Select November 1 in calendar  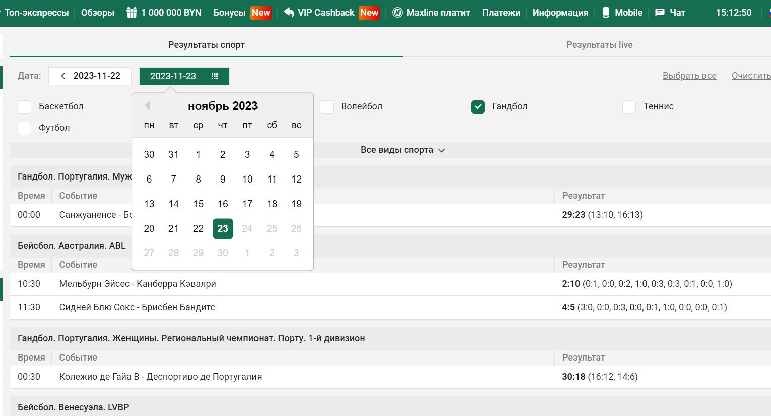(x=198, y=154)
